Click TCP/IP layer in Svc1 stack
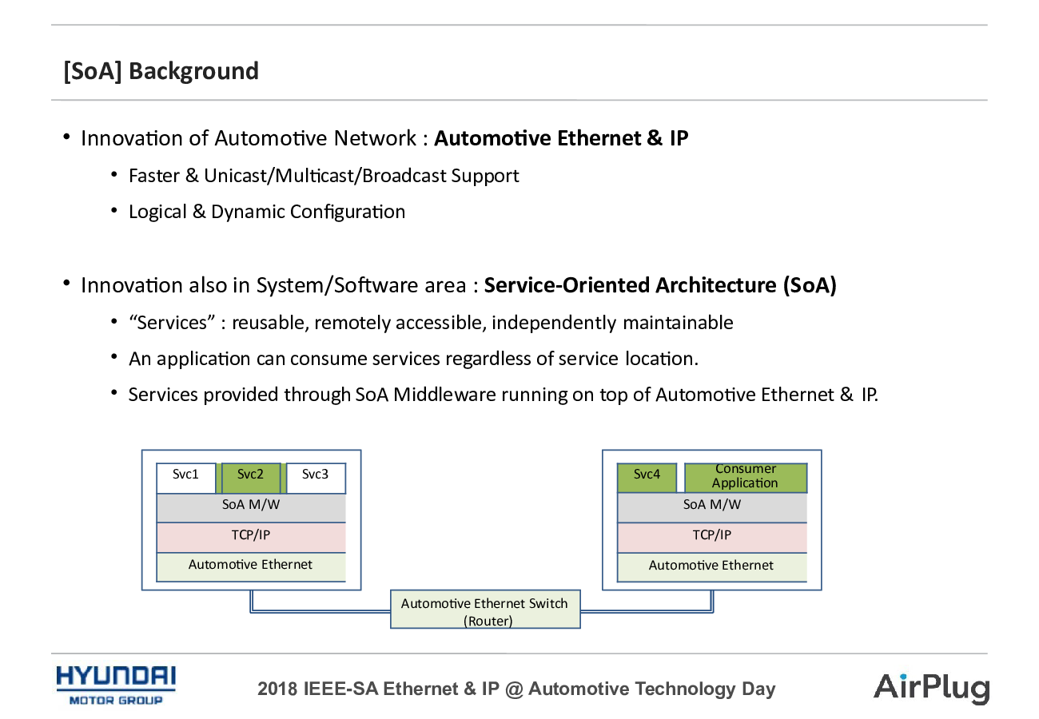This screenshot has width=1039, height=719. (x=251, y=538)
